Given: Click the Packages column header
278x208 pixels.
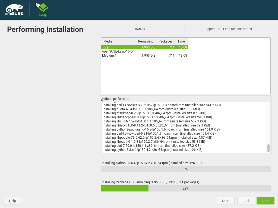Looking at the screenshot, I should tap(165, 41).
